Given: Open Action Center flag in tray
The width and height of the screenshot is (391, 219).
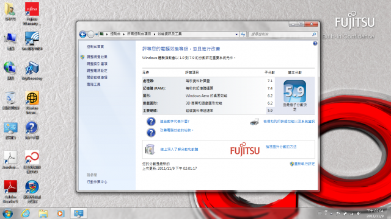Looking at the screenshot, I should tap(338, 214).
